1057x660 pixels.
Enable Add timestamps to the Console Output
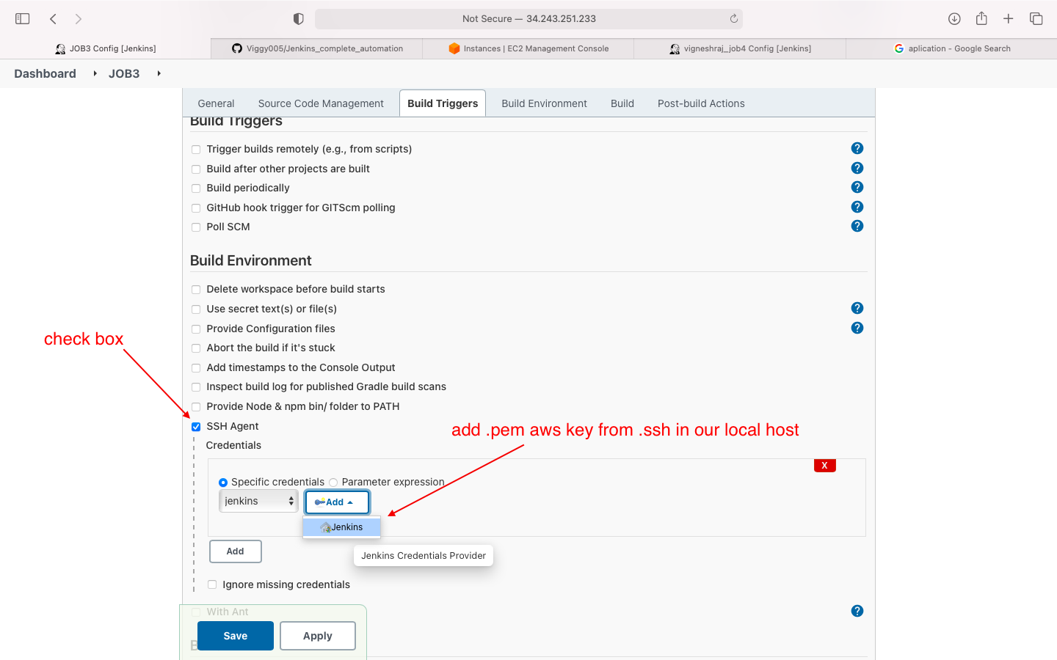[196, 368]
